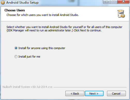Viewport: 130px width, 100px height.
Task: Click the horizontal separator line beside Nullsoft text
Action: pyautogui.click(x=90, y=87)
